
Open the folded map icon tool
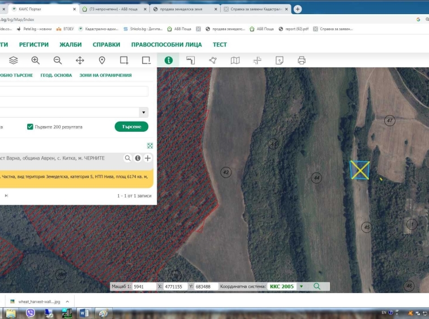coord(235,61)
